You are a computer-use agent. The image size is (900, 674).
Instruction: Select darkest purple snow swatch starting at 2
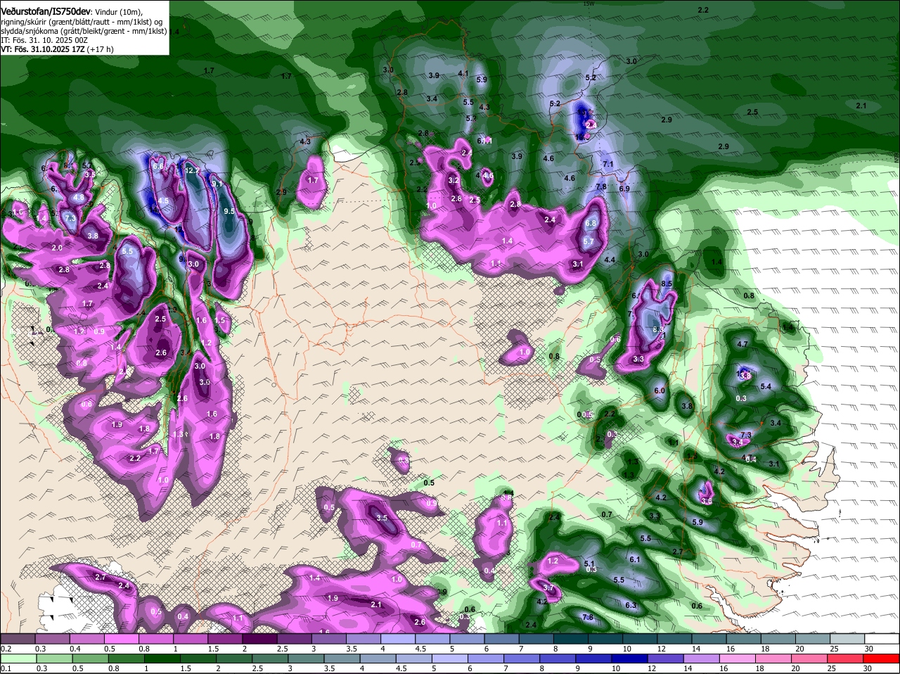(x=261, y=639)
